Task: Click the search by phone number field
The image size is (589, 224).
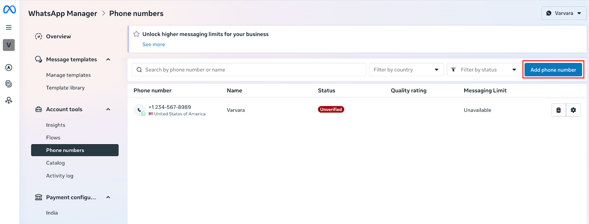Action: point(250,70)
